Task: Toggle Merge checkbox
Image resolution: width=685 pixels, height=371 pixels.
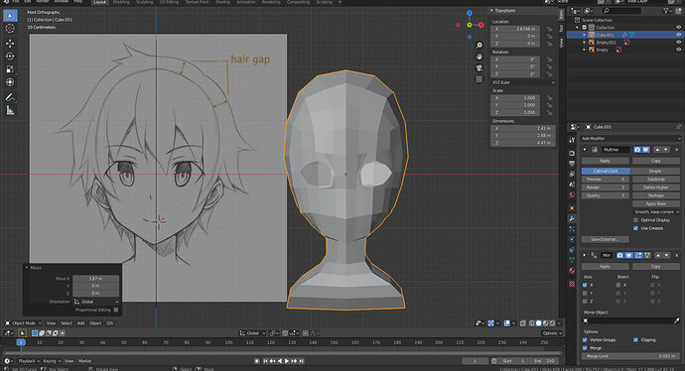Action: click(585, 348)
